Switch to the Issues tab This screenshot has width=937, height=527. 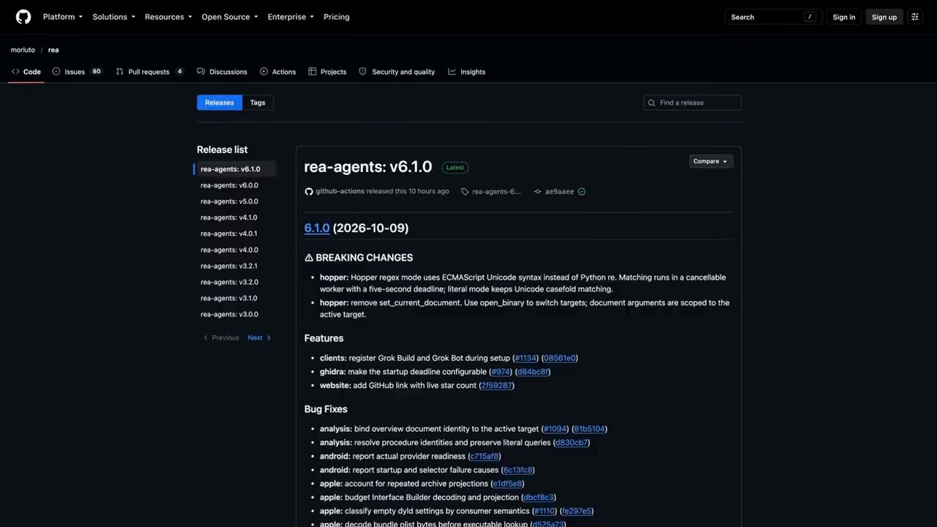pos(78,72)
